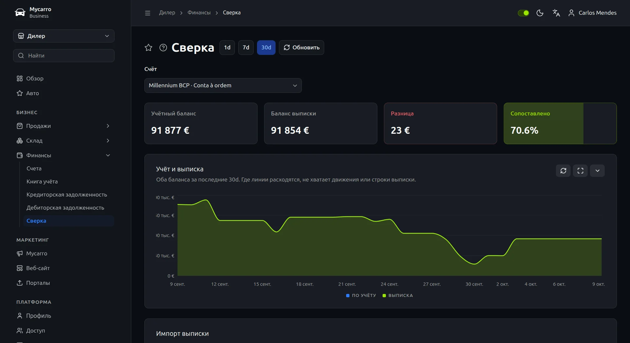Go to Дилер breadcrumb
This screenshot has height=343, width=630.
click(167, 13)
